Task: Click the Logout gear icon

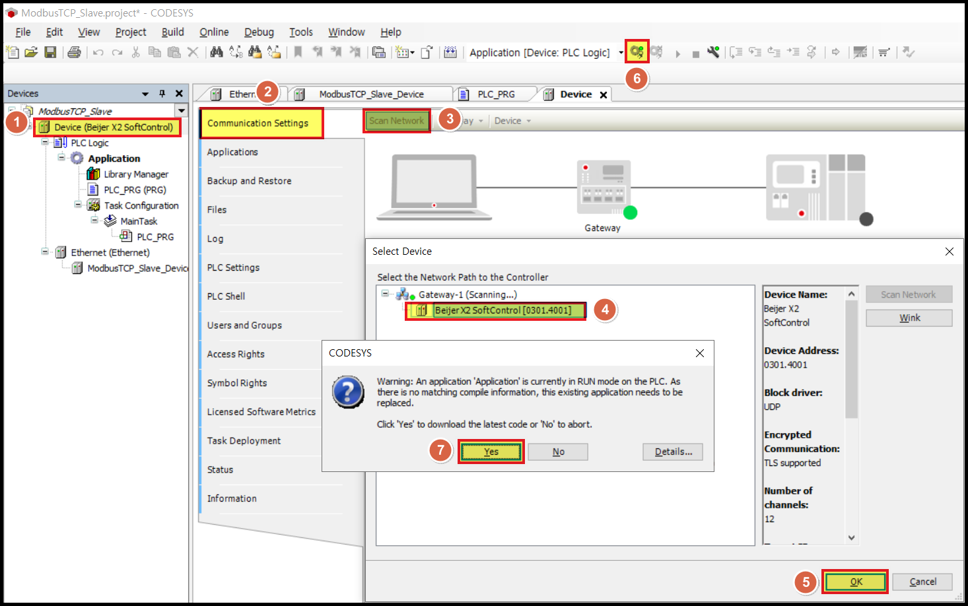Action: click(656, 51)
